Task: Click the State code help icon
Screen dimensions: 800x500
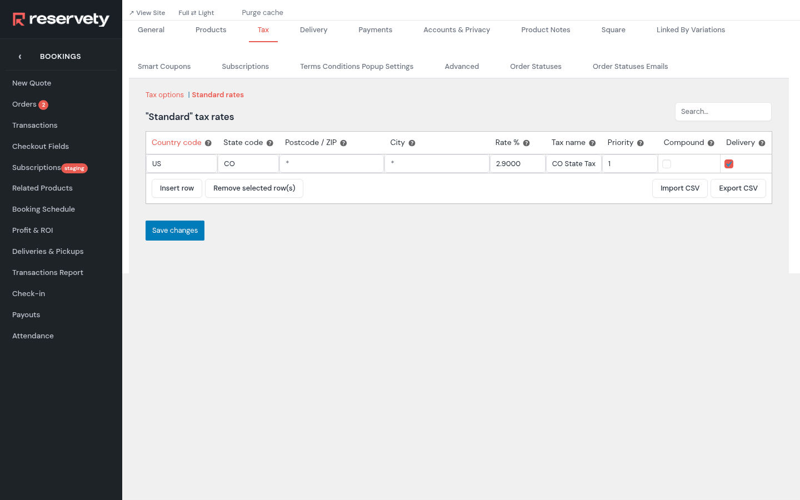Action: point(270,143)
